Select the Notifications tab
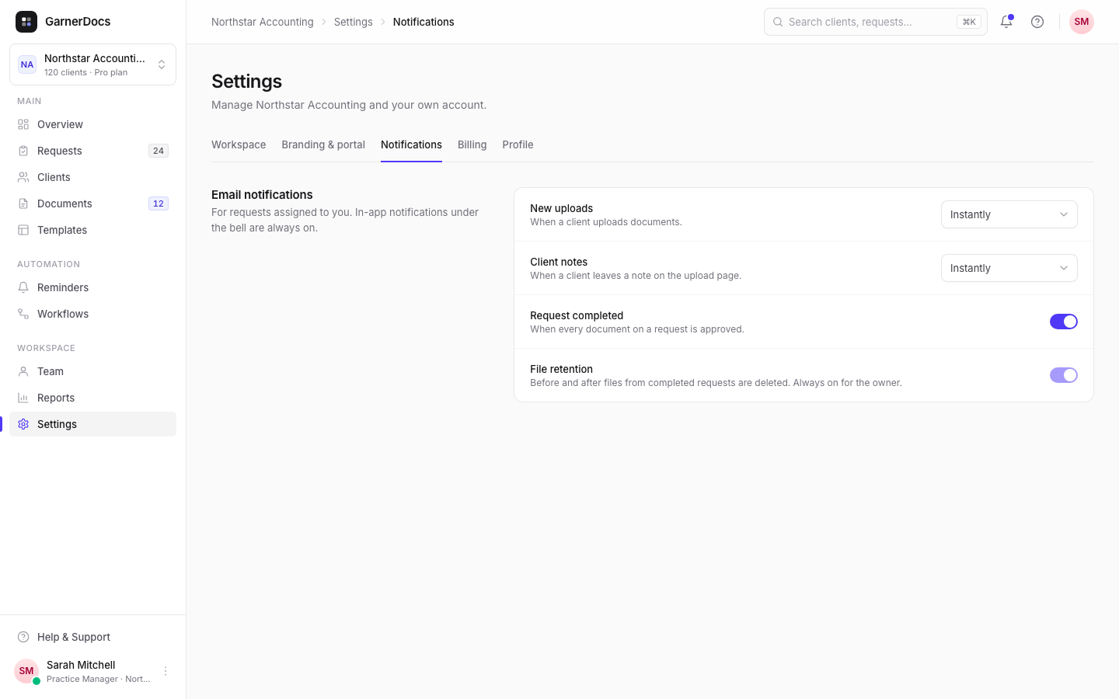 [411, 144]
